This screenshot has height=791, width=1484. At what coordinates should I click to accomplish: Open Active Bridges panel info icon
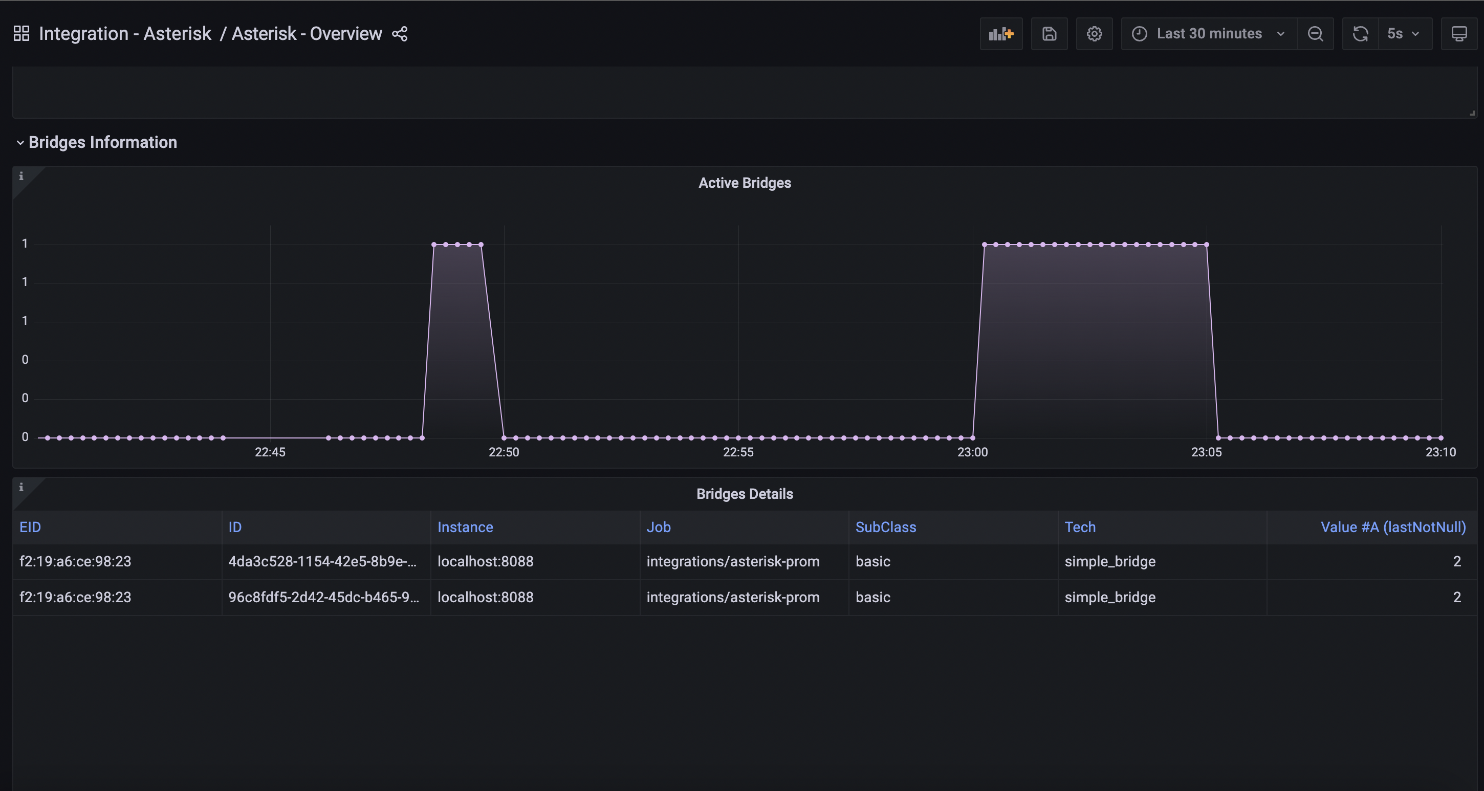click(21, 177)
